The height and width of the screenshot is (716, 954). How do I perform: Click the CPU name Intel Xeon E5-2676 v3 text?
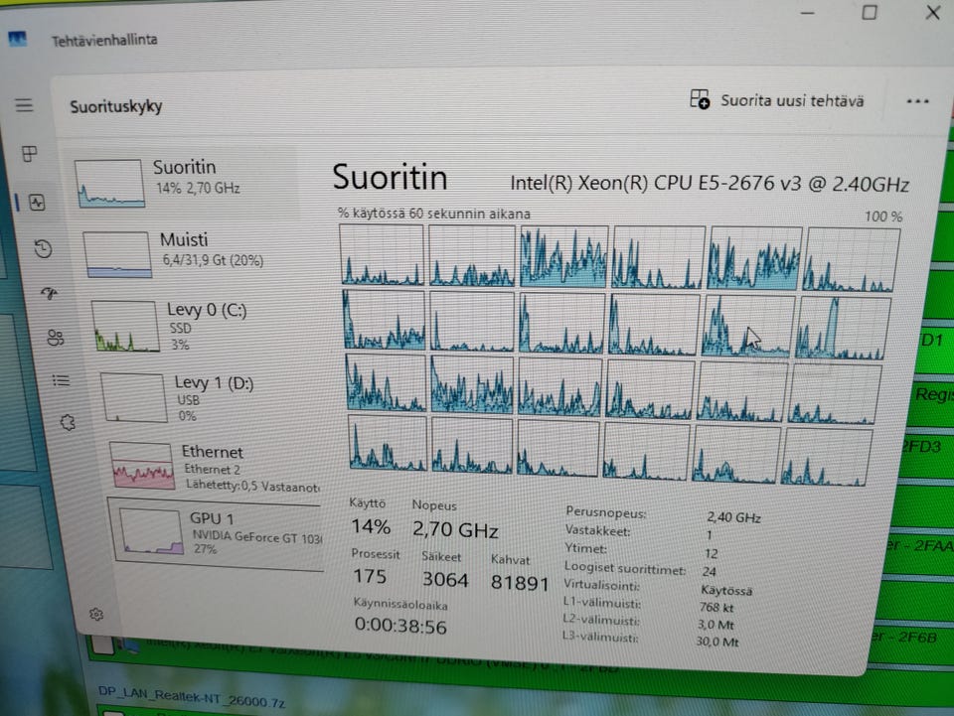pyautogui.click(x=710, y=183)
